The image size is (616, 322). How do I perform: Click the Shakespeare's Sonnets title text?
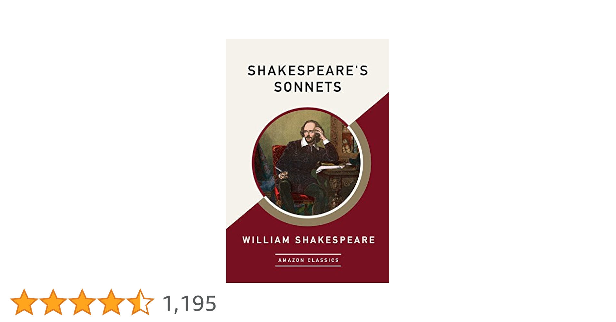click(x=307, y=79)
